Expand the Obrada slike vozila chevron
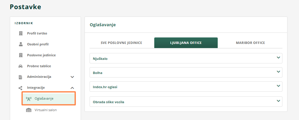 tap(278, 101)
